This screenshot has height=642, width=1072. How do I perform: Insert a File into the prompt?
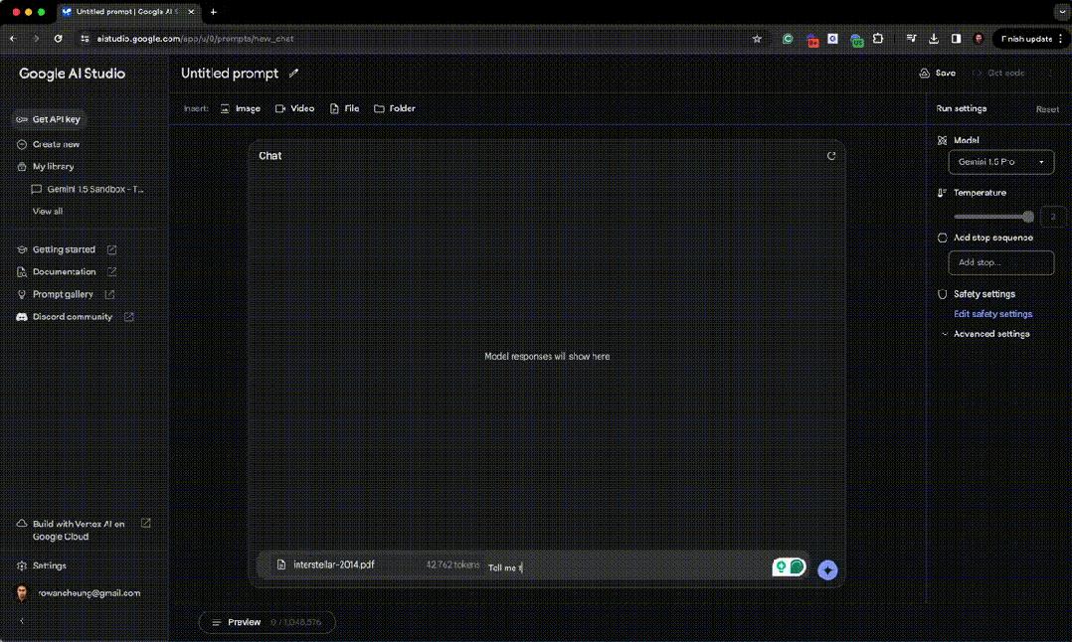coord(344,108)
